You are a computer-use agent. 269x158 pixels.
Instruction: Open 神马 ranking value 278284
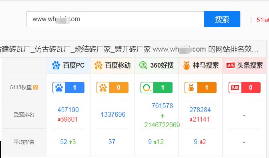pyautogui.click(x=200, y=110)
